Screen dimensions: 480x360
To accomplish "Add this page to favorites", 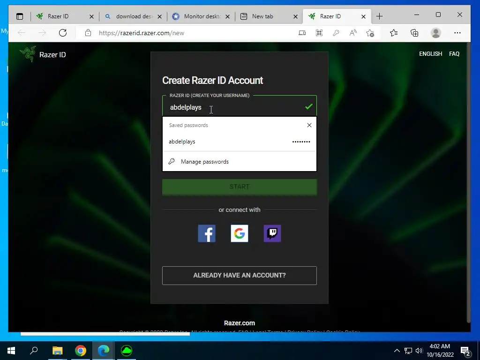I will tap(370, 33).
